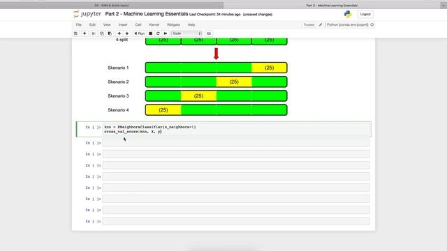Click the third empty code cell
The width and height of the screenshot is (447, 251).
[236, 165]
